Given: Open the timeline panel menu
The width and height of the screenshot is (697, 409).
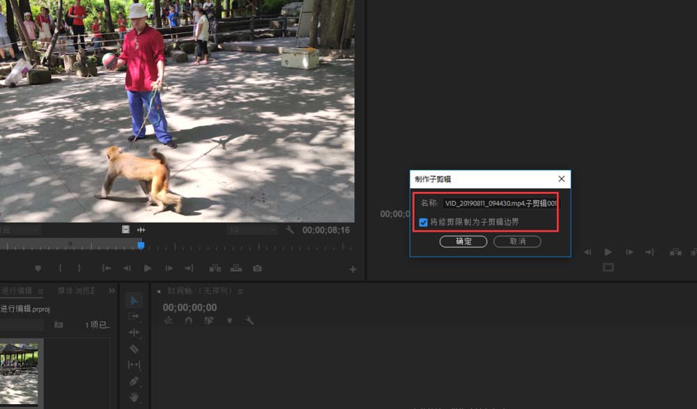Looking at the screenshot, I should coord(240,291).
